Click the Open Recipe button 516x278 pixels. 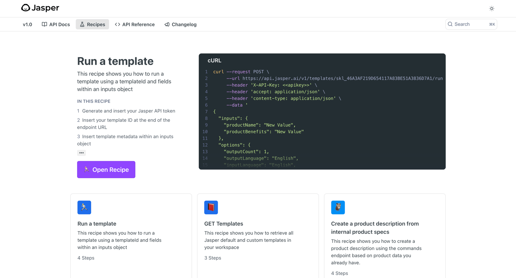(x=106, y=169)
